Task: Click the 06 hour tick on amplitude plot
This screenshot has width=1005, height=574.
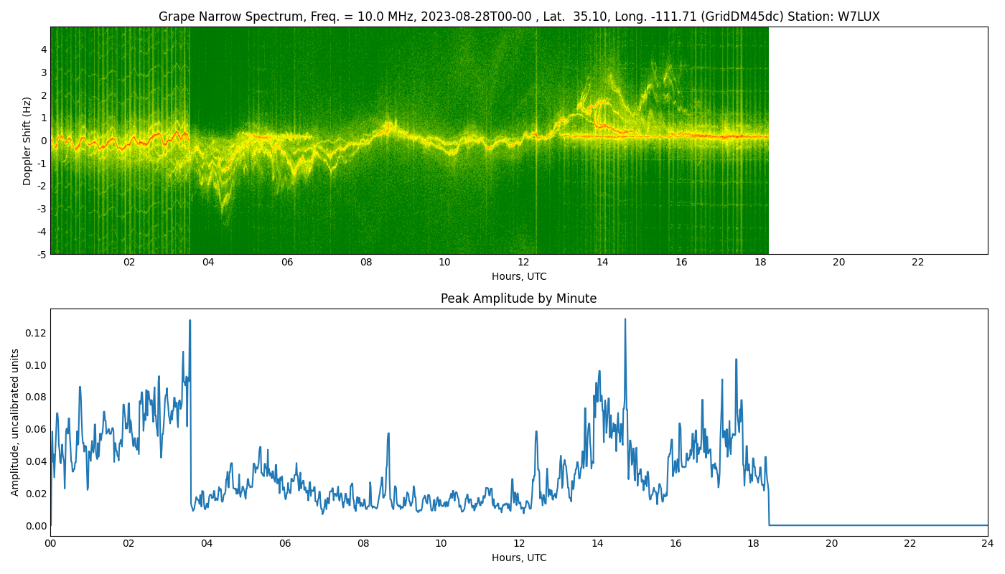Action: coord(285,543)
